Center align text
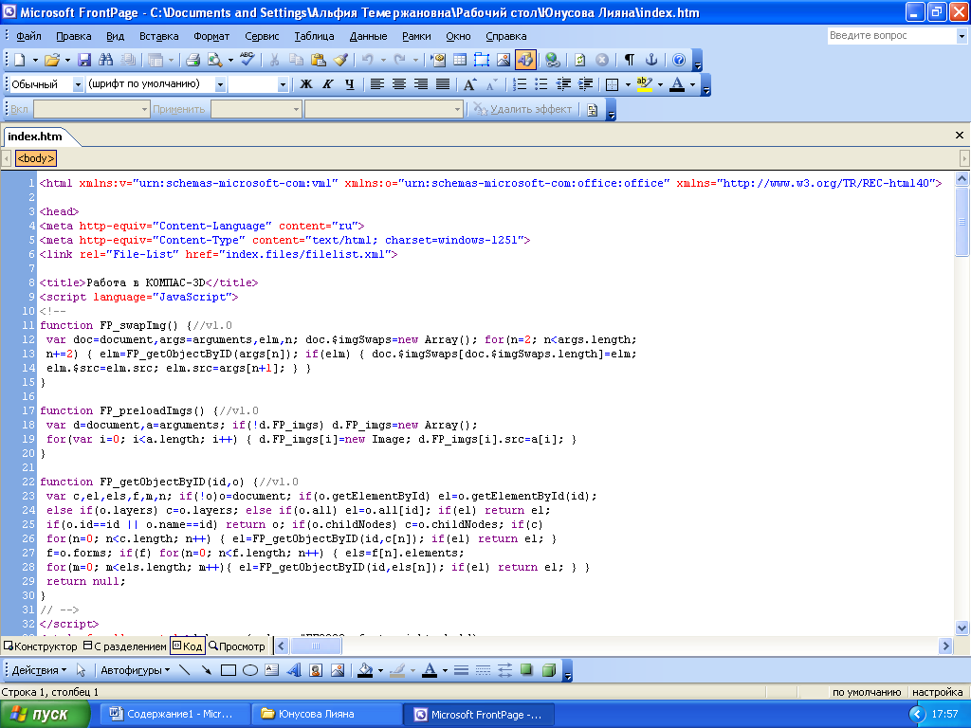The image size is (971, 728). point(399,84)
